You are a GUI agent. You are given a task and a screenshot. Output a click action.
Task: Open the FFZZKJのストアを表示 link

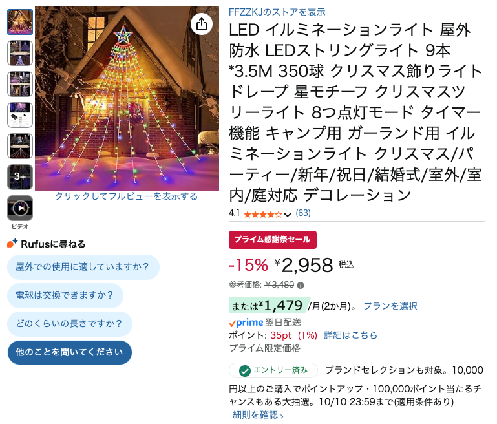[277, 12]
